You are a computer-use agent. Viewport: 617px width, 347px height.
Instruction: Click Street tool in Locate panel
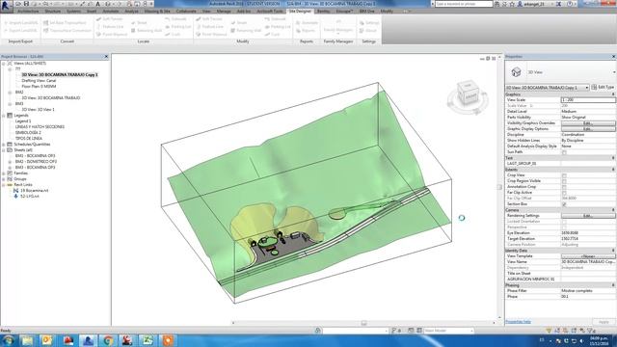click(139, 23)
